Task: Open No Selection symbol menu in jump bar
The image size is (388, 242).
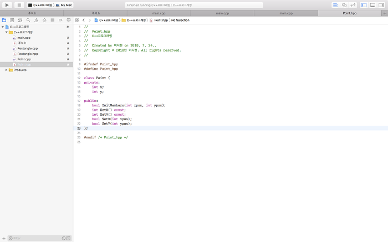Action: (180, 20)
